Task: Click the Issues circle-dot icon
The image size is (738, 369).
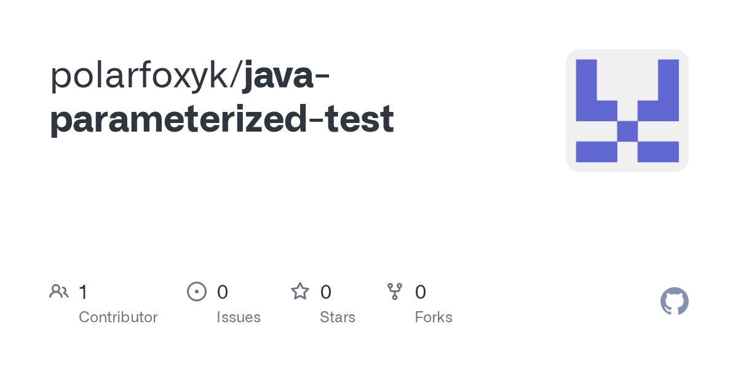Action: (x=196, y=292)
